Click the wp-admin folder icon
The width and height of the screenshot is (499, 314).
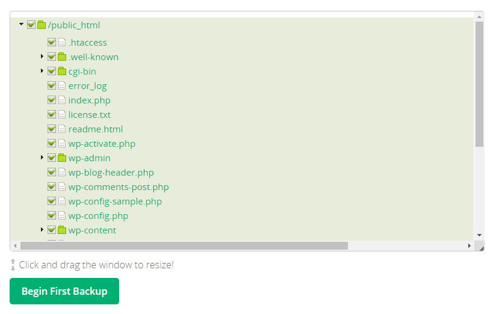pyautogui.click(x=62, y=158)
